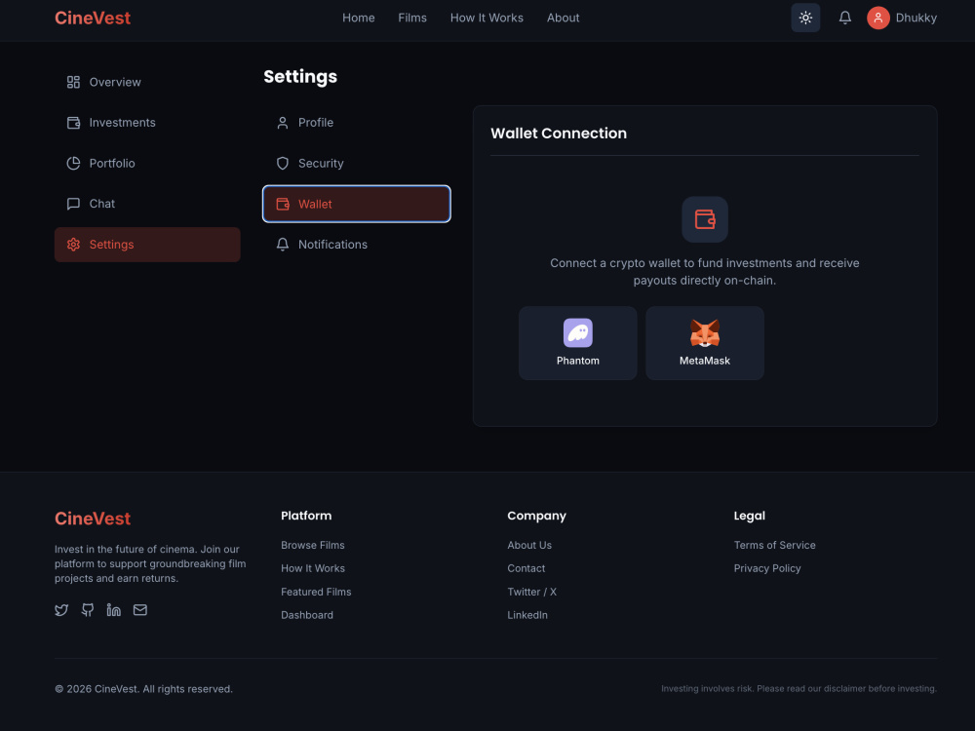This screenshot has height=731, width=975.
Task: Click the Phantom ghost logo
Action: pyautogui.click(x=577, y=332)
